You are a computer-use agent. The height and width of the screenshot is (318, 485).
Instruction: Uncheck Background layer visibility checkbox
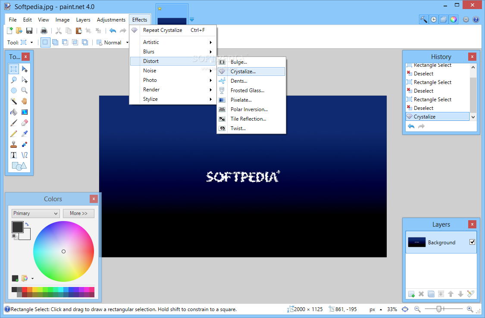click(472, 242)
